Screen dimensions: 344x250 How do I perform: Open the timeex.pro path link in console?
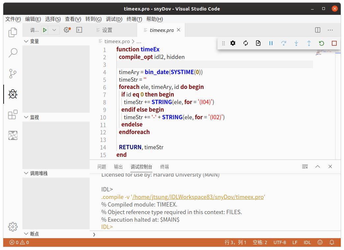pyautogui.click(x=198, y=197)
